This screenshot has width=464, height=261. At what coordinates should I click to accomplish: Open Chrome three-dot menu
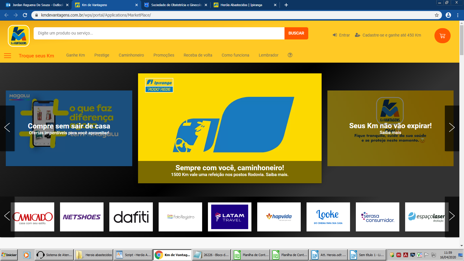(x=458, y=15)
